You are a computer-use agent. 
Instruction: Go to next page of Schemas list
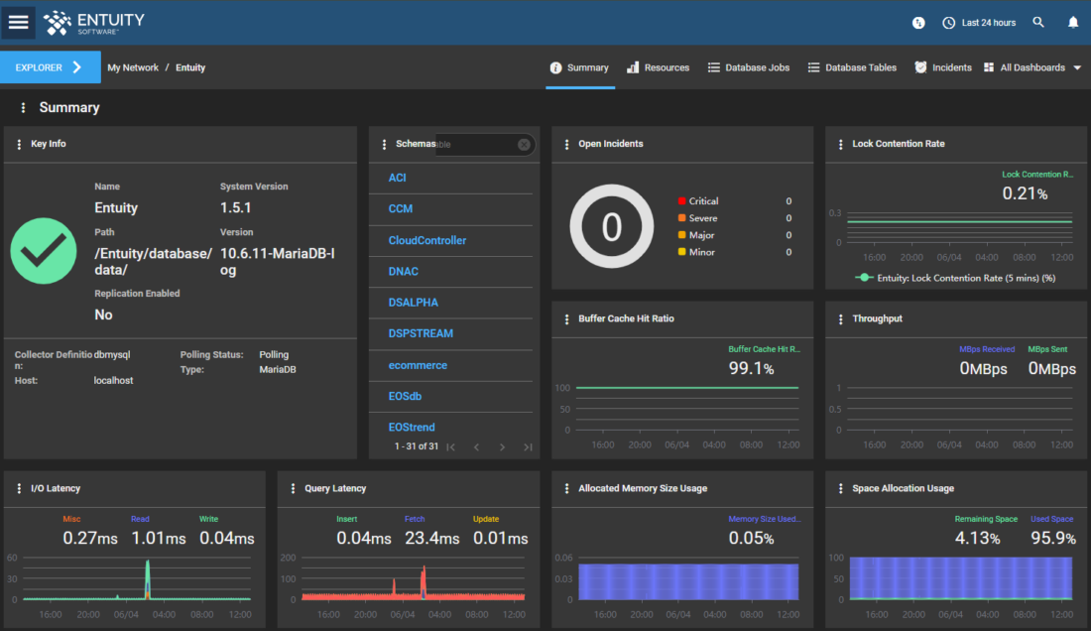pos(503,446)
